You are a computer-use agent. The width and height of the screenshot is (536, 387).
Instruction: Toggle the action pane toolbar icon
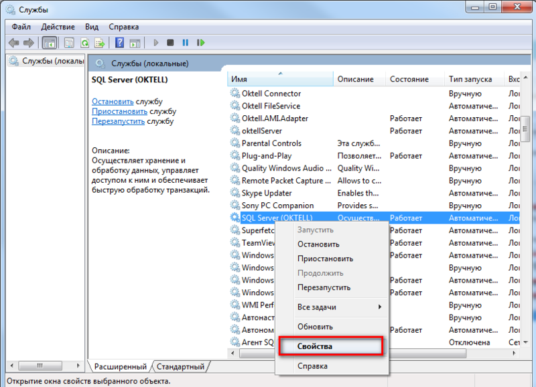135,43
